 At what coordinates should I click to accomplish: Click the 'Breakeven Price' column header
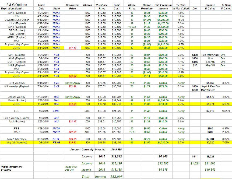[72, 7]
